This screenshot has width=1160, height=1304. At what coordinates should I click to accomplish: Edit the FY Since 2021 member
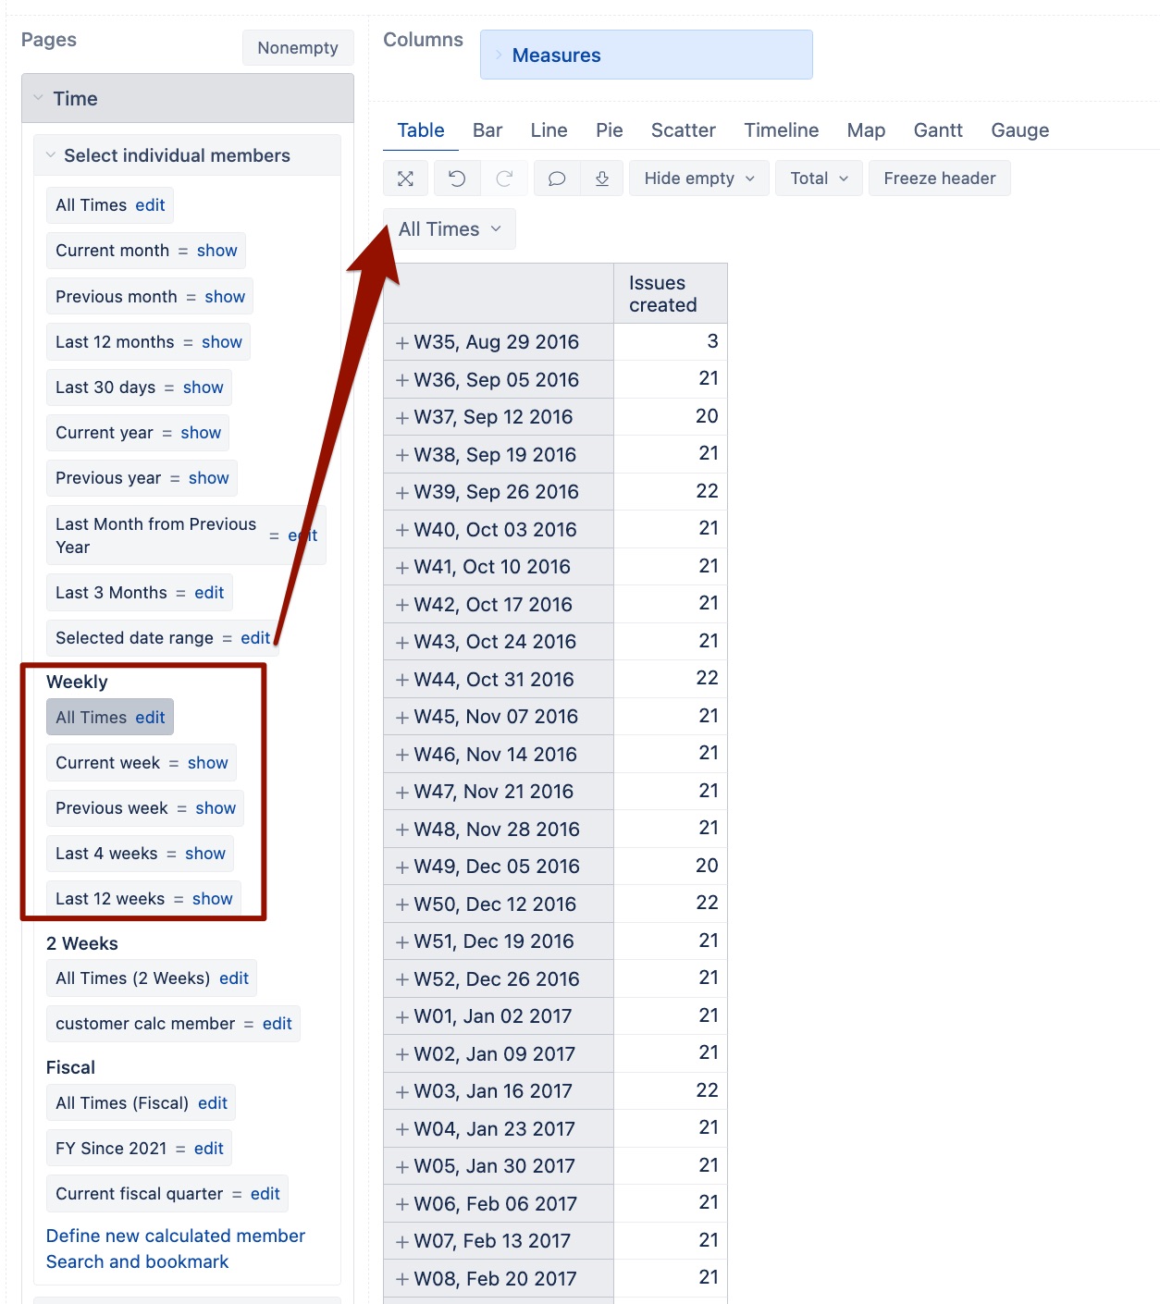pyautogui.click(x=209, y=1149)
